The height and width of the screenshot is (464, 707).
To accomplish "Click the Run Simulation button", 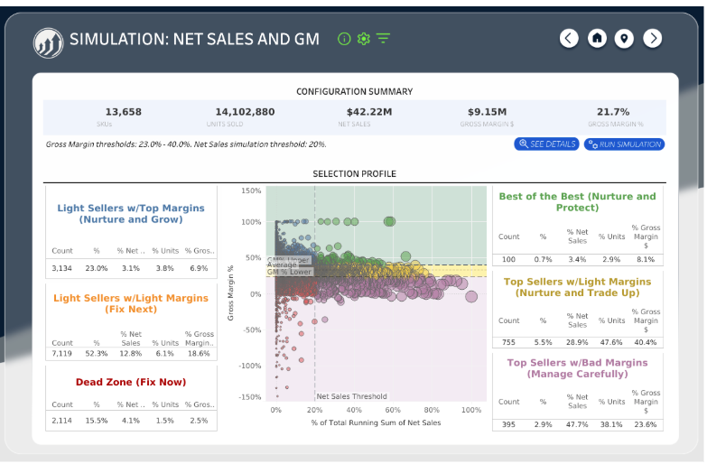I will pyautogui.click(x=624, y=144).
